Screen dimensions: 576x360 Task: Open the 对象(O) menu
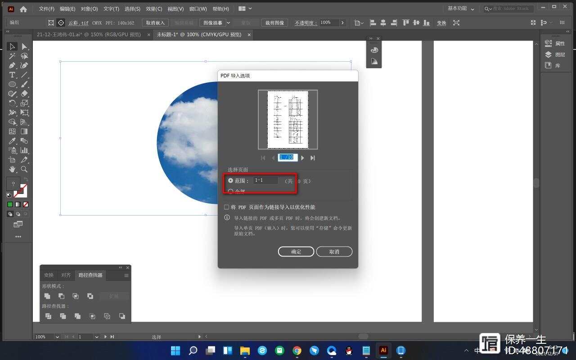[89, 9]
